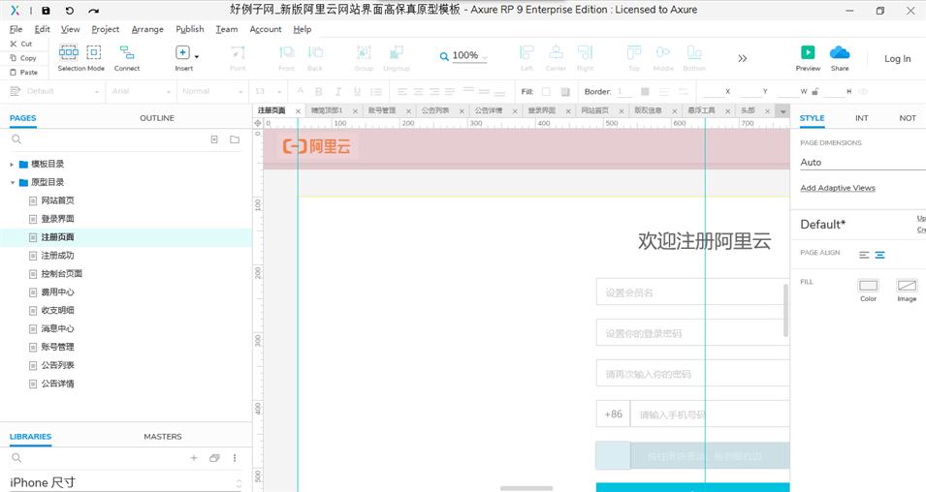Click the Share cloud icon
This screenshot has height=492, width=926.
point(840,52)
